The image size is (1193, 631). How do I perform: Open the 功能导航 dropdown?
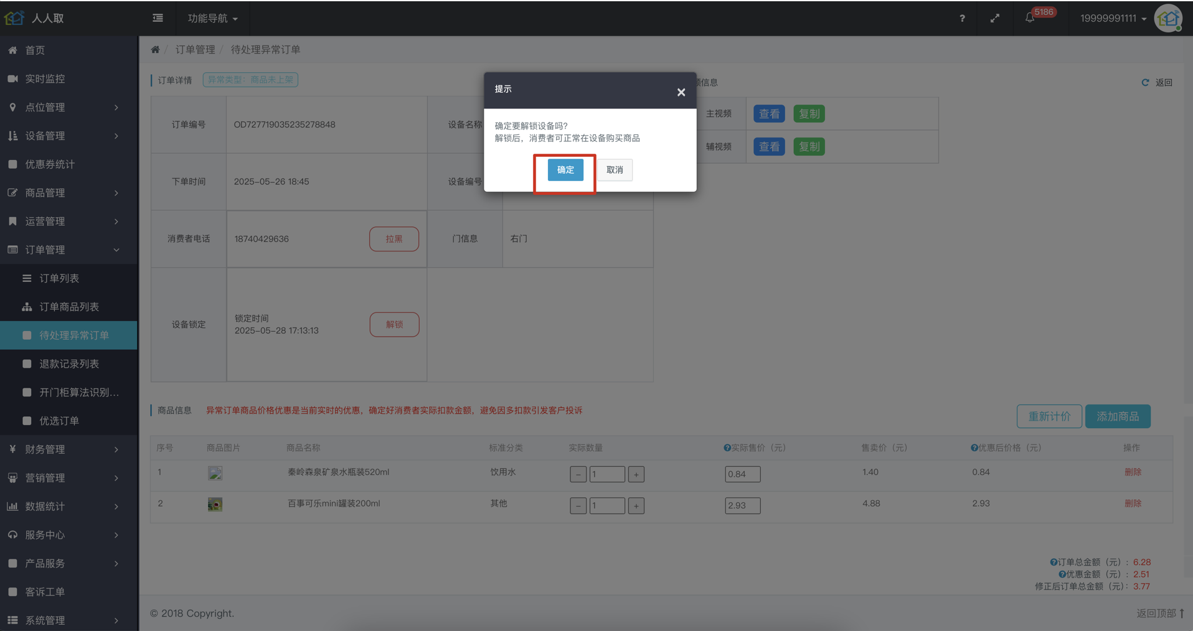click(212, 18)
